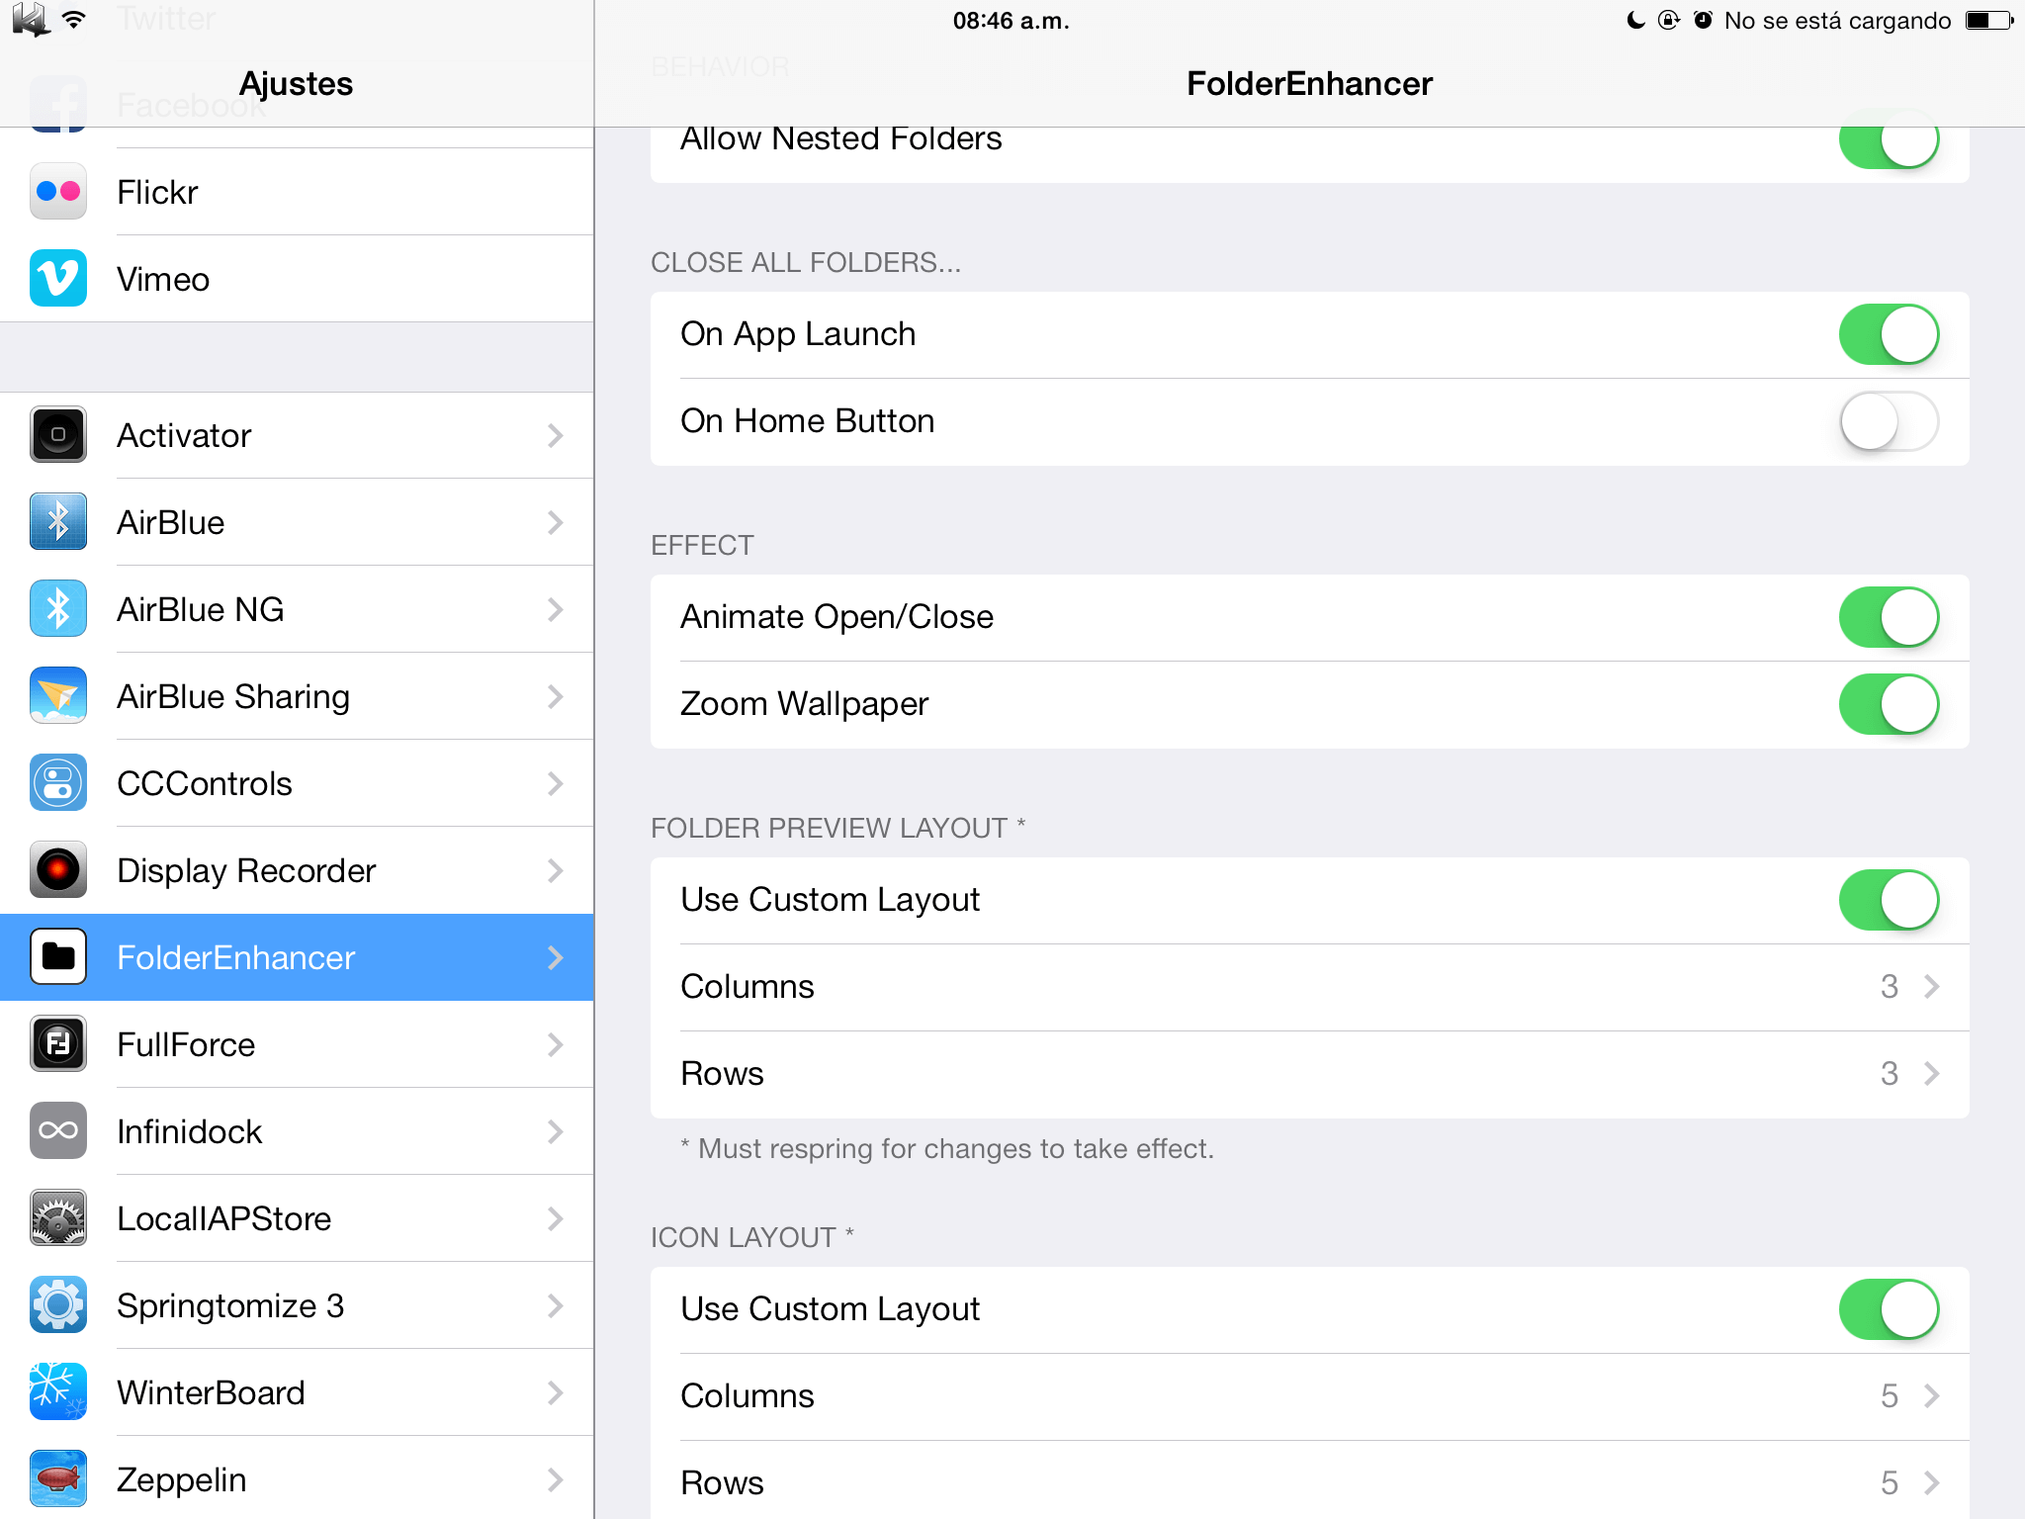
Task: Tap the Vimeo app icon
Action: click(58, 279)
